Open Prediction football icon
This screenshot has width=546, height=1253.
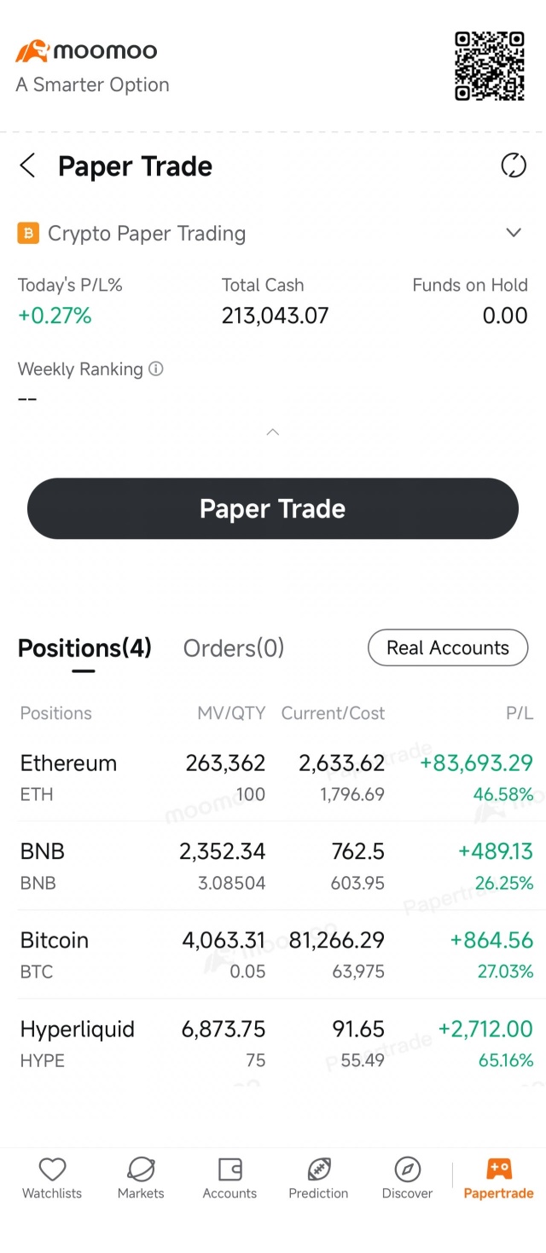tap(318, 1169)
